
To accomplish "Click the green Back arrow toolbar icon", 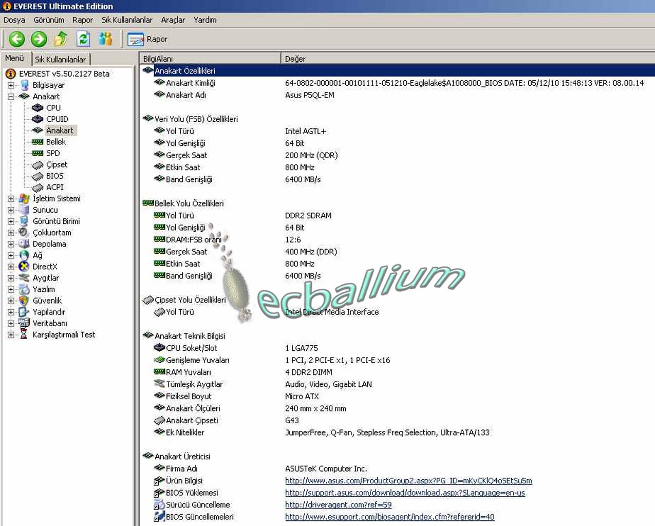I will pyautogui.click(x=17, y=39).
